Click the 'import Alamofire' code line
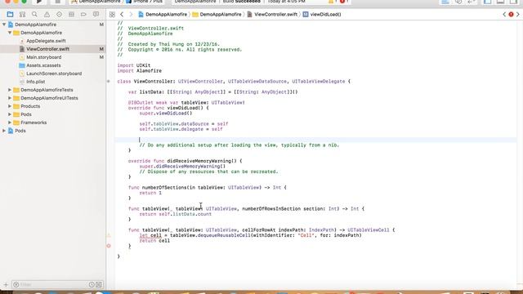Viewport: 523px width, 294px height. [x=140, y=71]
